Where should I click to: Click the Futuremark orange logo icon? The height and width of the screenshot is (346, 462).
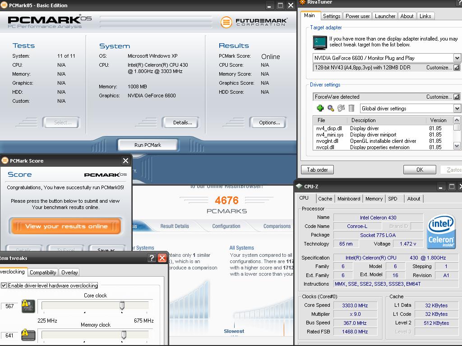coord(226,23)
